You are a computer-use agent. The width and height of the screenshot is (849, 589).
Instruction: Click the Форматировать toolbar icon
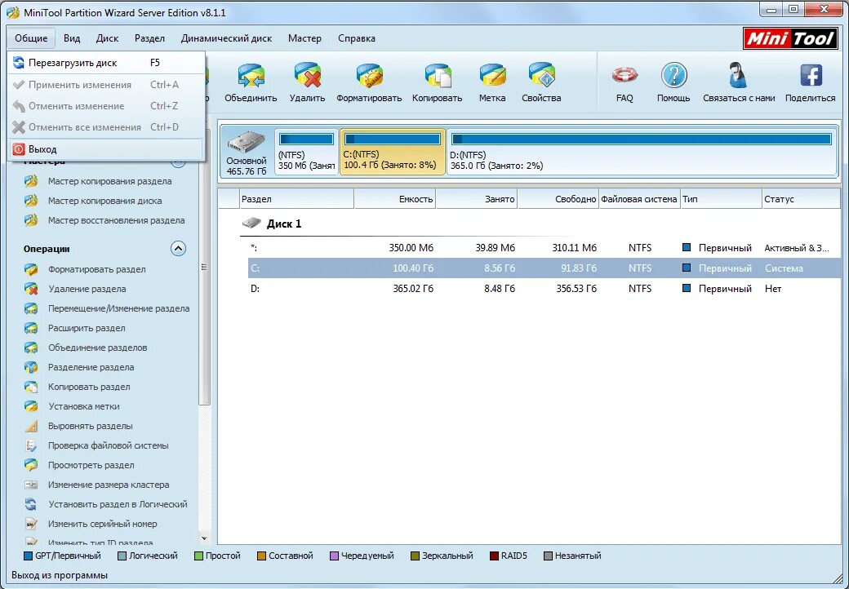coord(369,76)
